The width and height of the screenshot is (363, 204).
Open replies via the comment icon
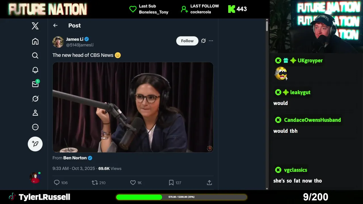click(x=57, y=183)
